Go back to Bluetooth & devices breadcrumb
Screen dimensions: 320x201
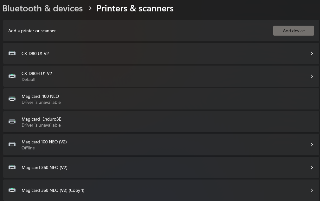tap(42, 9)
